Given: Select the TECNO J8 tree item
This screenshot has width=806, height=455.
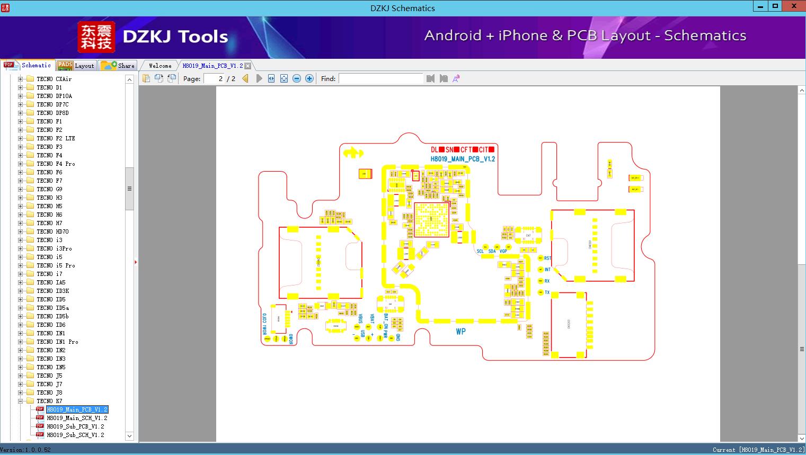Looking at the screenshot, I should click(x=49, y=392).
